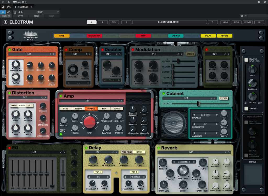Image resolution: width=268 pixels, height=196 pixels.
Task: Toggle the Delay Ping-Pong switch
Action: pos(127,152)
